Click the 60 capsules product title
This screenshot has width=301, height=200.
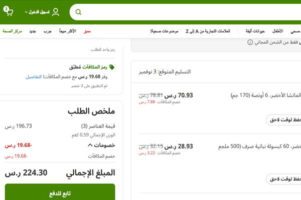pyautogui.click(x=259, y=146)
